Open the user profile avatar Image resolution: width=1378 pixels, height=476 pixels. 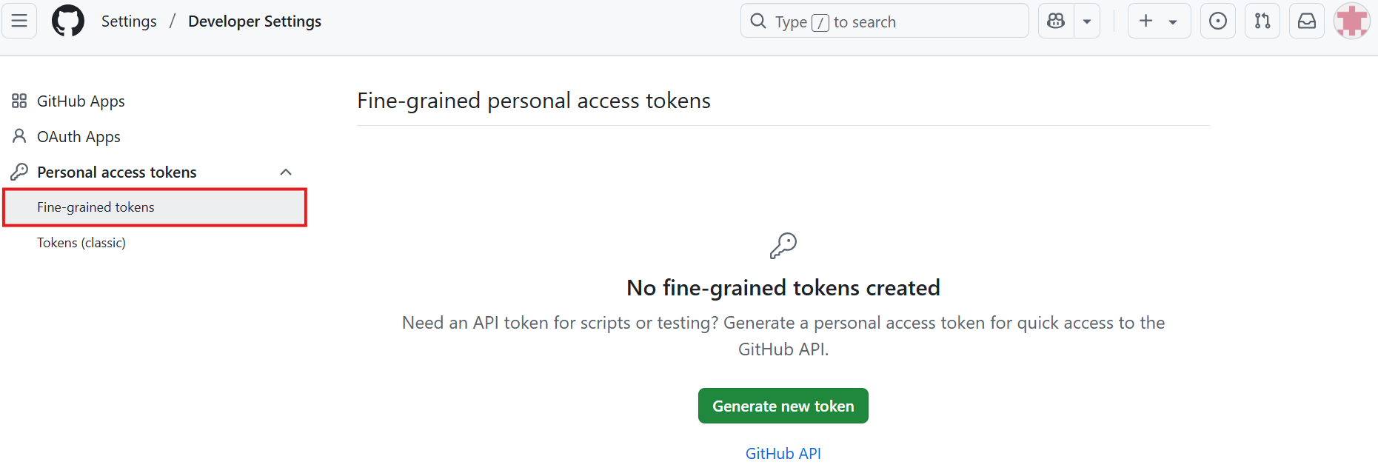click(1352, 21)
